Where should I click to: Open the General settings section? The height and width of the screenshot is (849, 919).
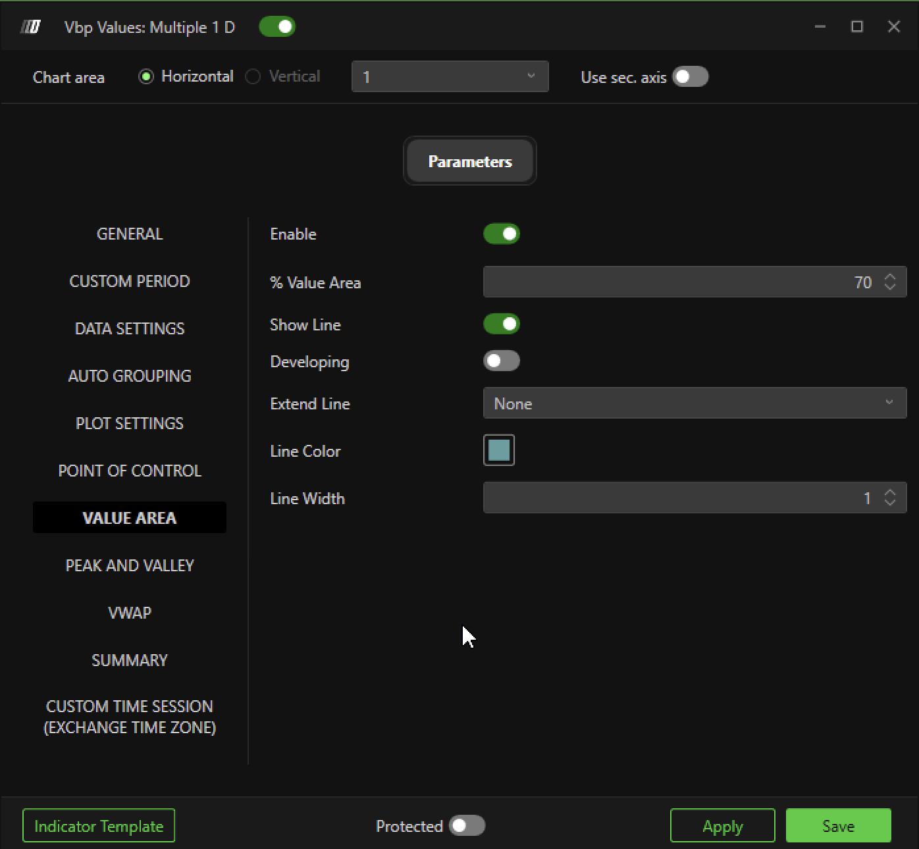(x=130, y=234)
